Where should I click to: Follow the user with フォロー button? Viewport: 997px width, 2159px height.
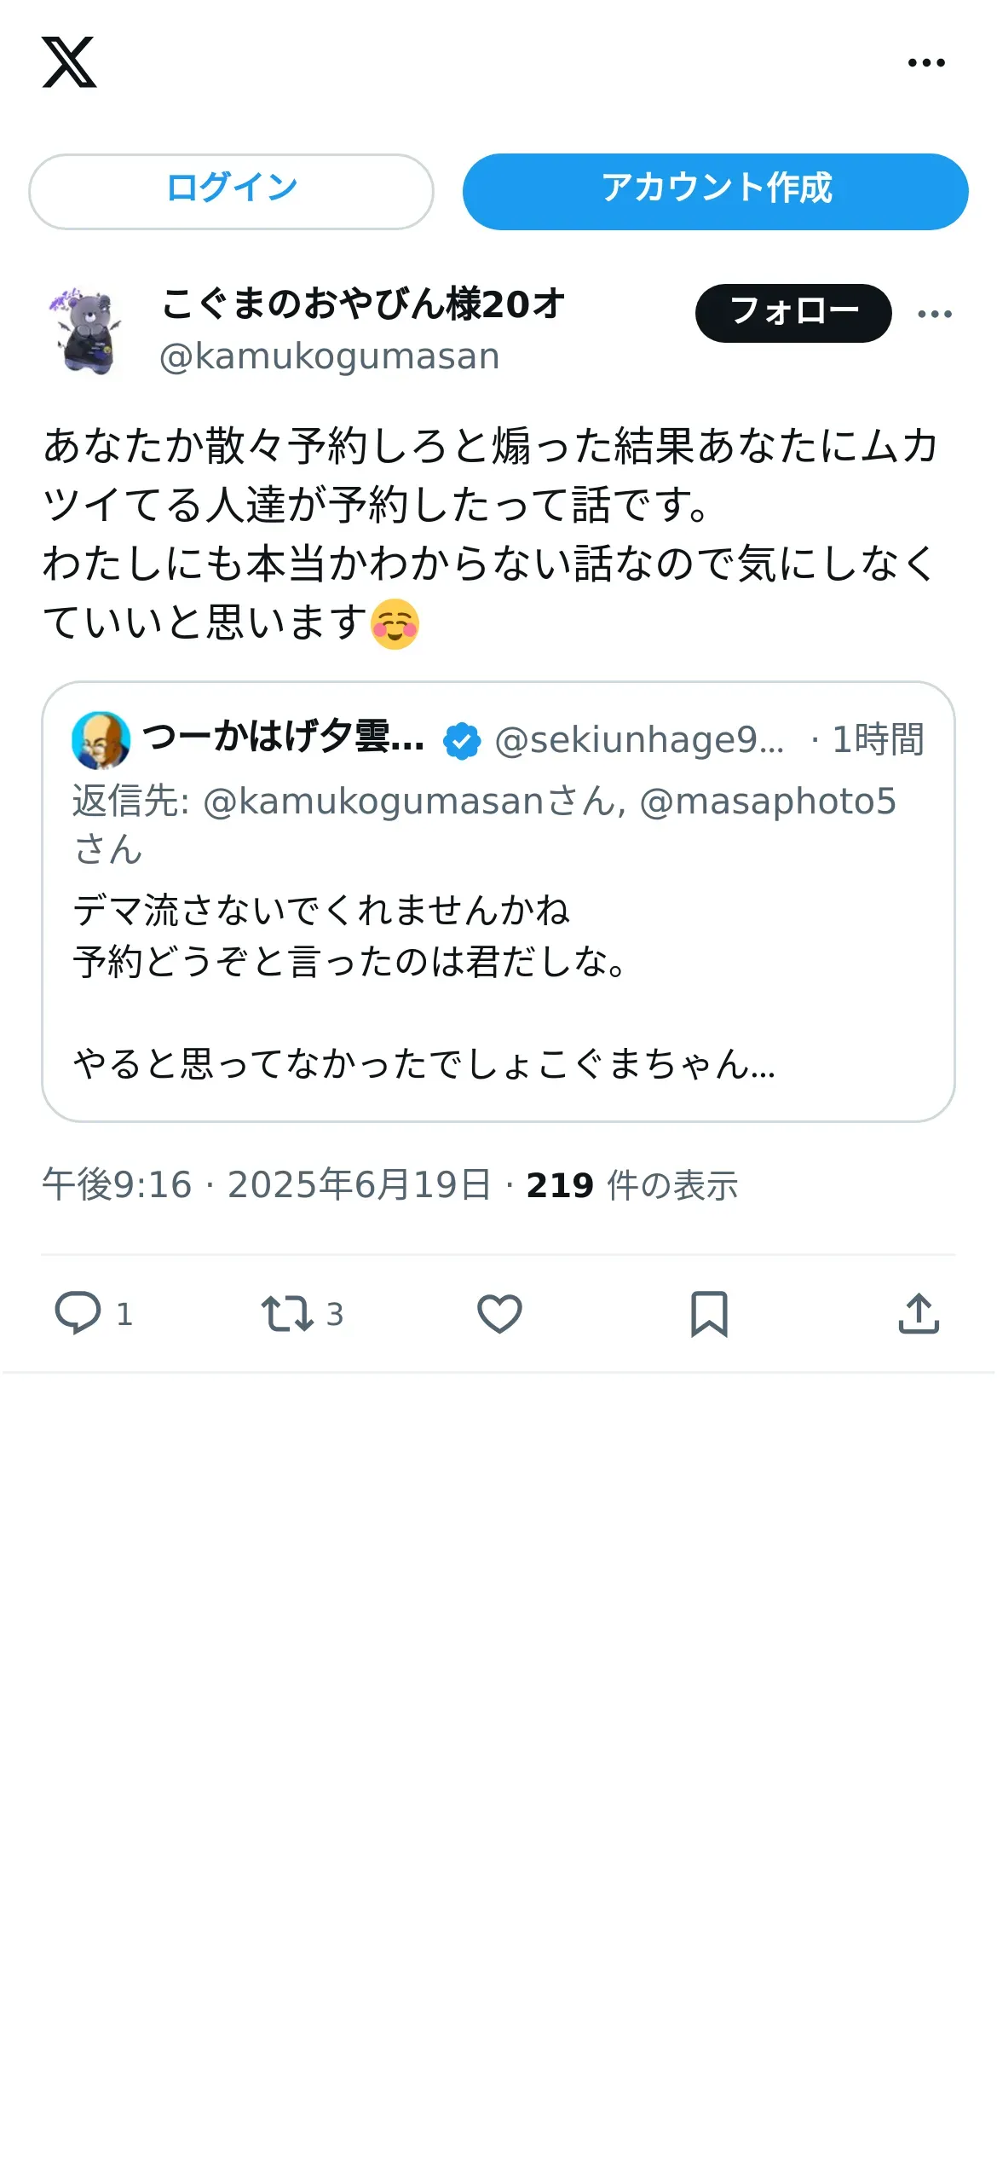point(793,313)
